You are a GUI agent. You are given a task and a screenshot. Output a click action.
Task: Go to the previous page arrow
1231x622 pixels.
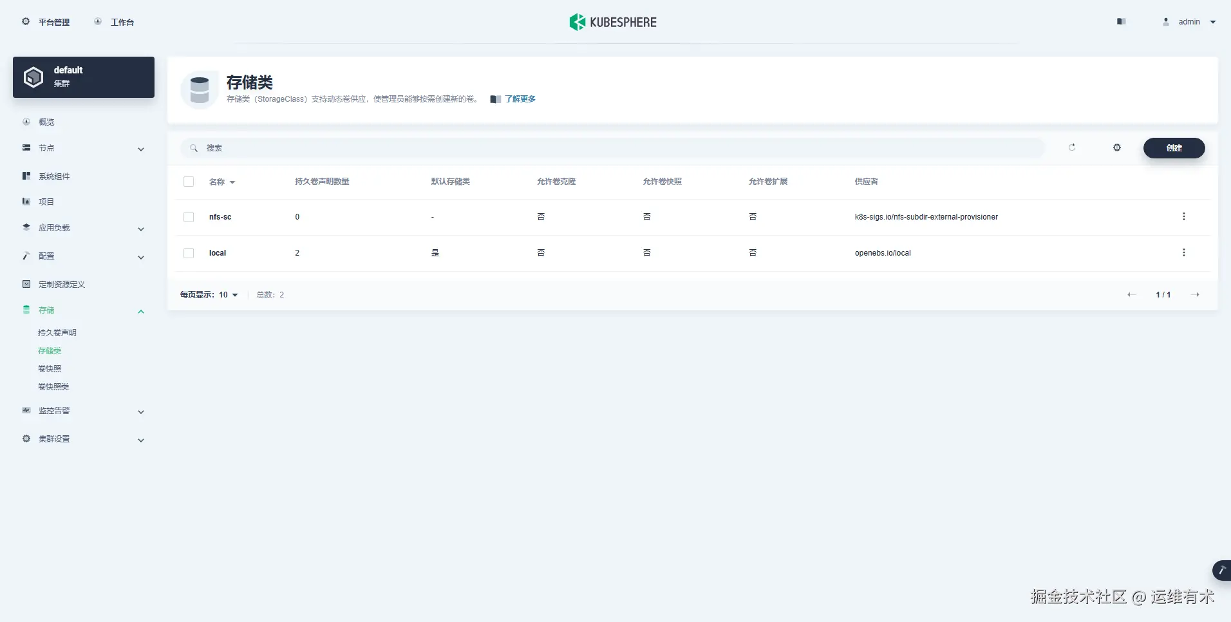(1131, 295)
